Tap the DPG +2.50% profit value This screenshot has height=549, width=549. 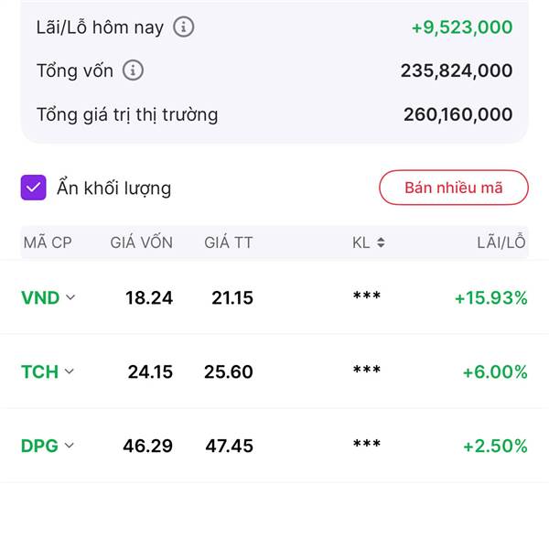tap(495, 446)
